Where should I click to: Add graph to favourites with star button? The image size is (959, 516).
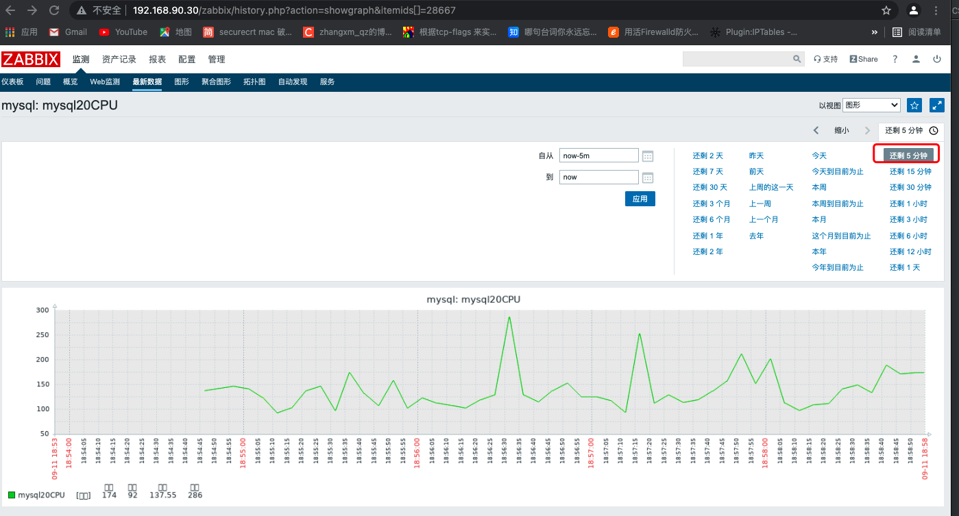pos(914,105)
